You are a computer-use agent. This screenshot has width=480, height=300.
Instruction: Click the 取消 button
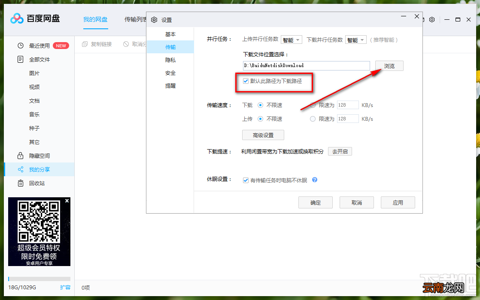coord(357,202)
